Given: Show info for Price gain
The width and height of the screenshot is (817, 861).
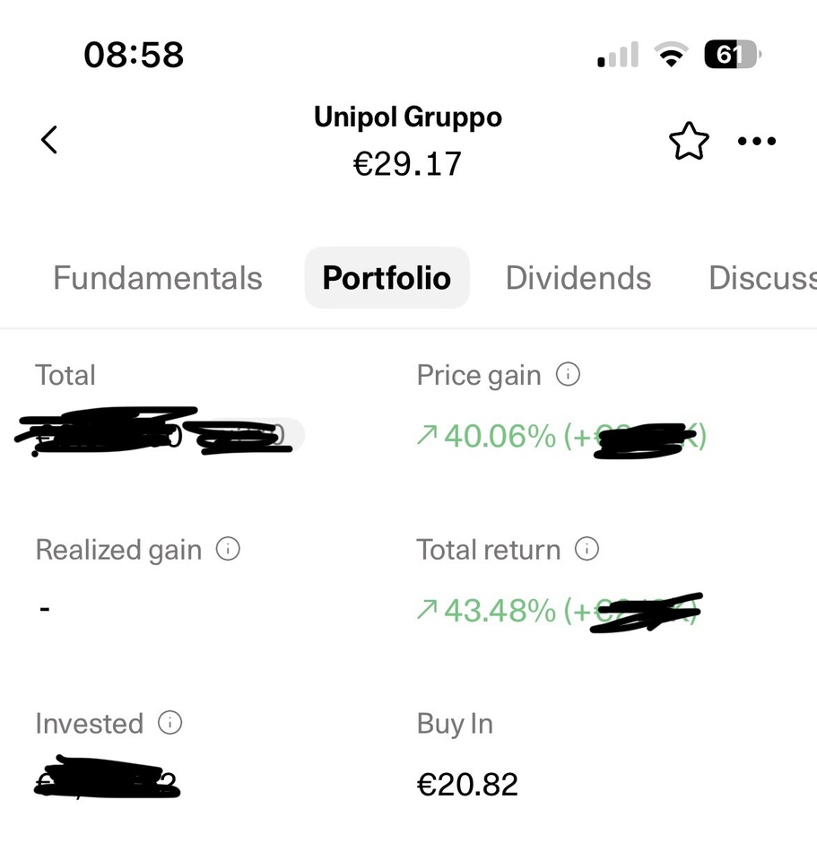Looking at the screenshot, I should coord(568,375).
